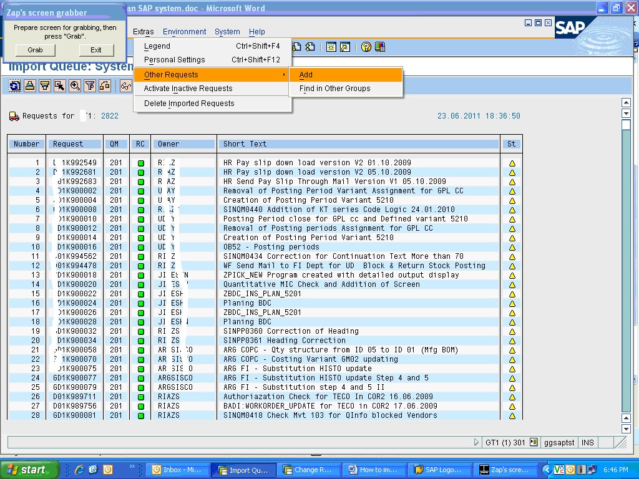
Task: Switch to SAP Logo... taskbar button
Action: tap(440, 470)
